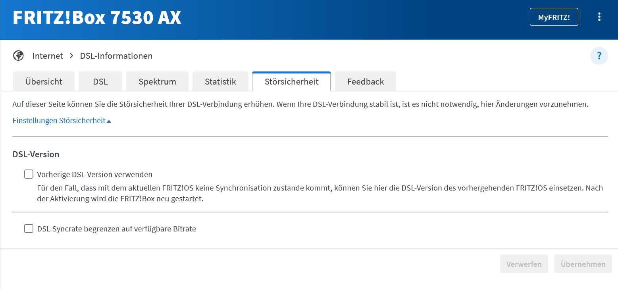Click the globe Internet icon
Screen dimensions: 618x289
tap(18, 56)
